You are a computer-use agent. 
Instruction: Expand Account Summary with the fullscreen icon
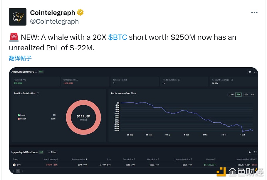[255, 72]
